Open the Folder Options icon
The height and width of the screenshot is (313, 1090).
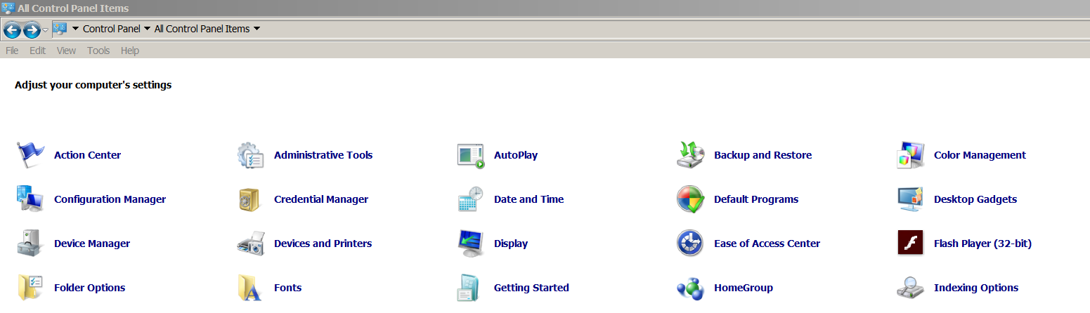click(30, 288)
